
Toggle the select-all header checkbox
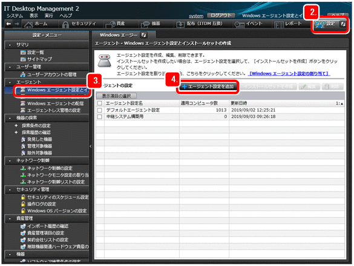click(x=100, y=103)
